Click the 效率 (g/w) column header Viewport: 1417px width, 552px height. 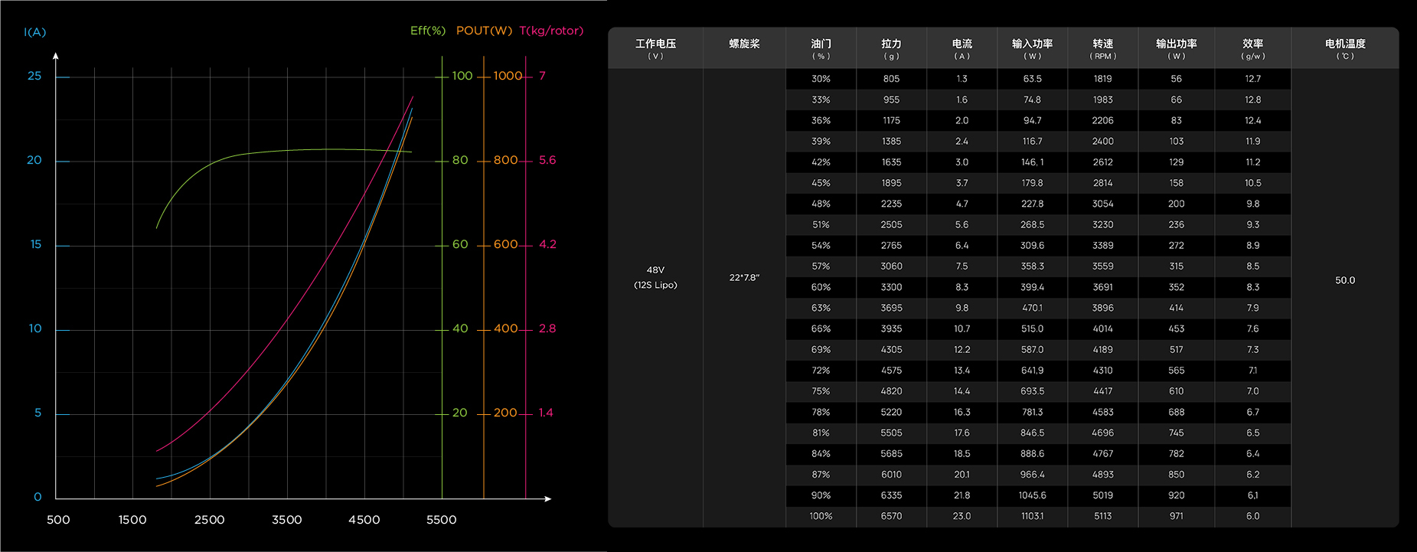[1252, 48]
